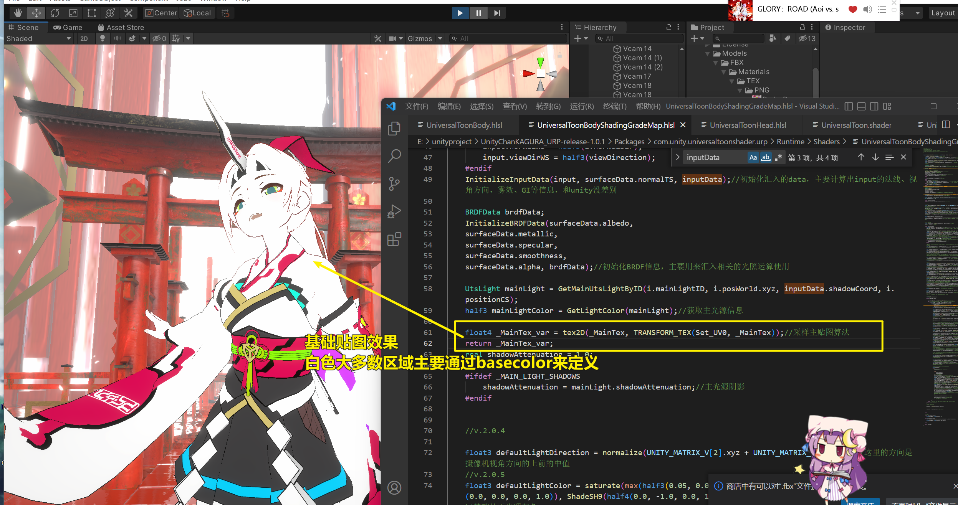958x505 pixels.
Task: Go to next find match arrow
Action: [x=875, y=157]
